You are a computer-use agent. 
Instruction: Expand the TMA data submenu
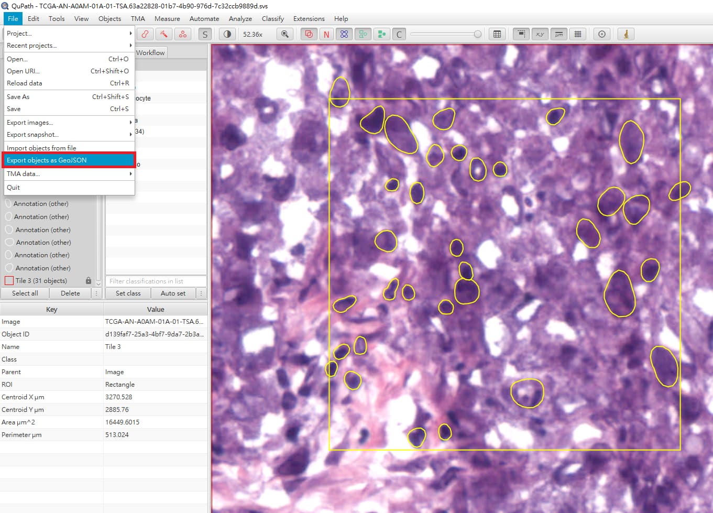(x=68, y=173)
